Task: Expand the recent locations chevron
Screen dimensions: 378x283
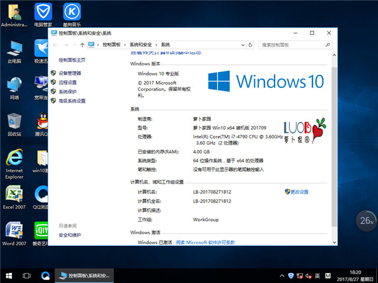Action: [74, 45]
